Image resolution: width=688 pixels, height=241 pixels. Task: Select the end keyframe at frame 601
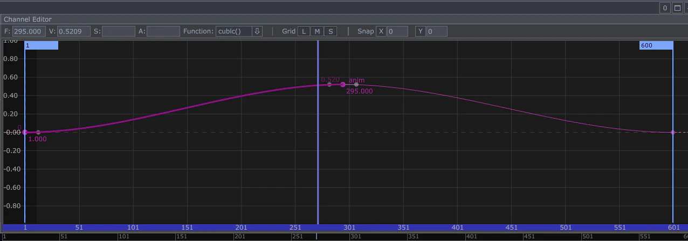(x=673, y=132)
